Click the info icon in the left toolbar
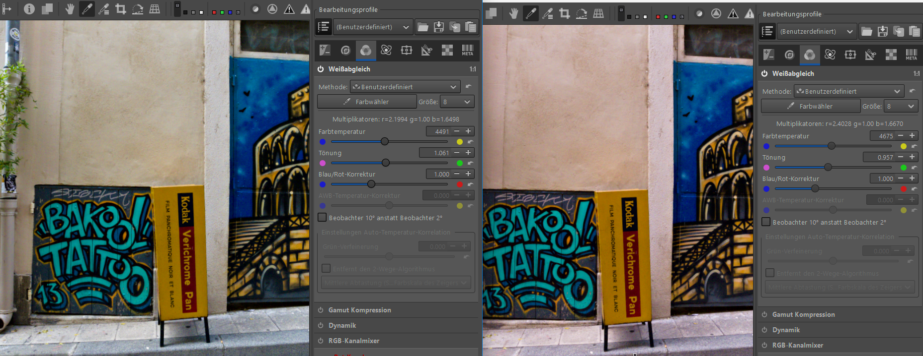Screen dimensions: 923x356 point(29,9)
